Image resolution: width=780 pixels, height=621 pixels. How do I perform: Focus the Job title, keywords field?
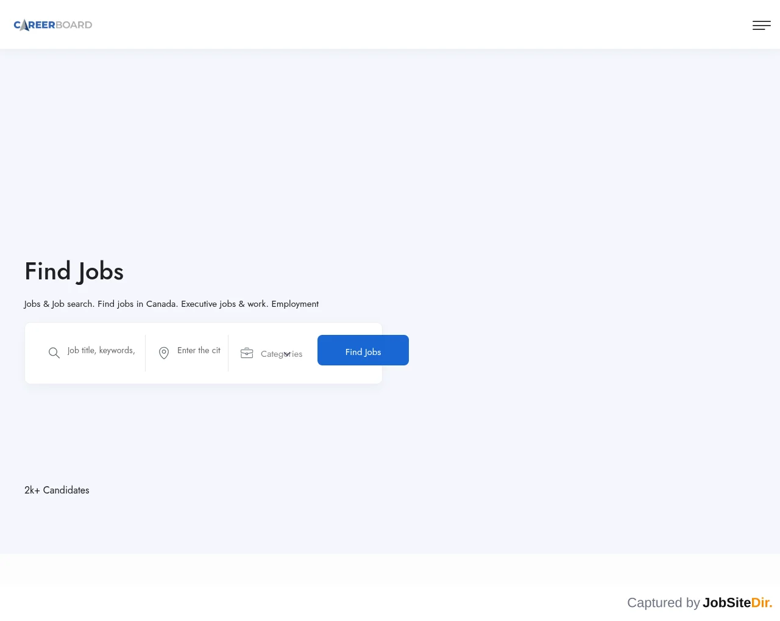101,351
